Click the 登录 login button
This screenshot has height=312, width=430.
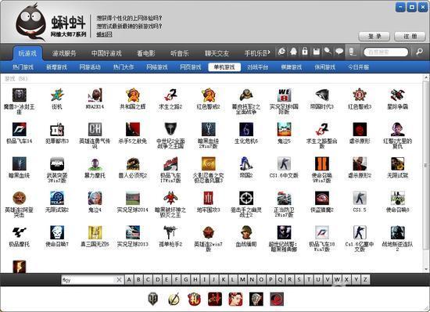tap(374, 36)
